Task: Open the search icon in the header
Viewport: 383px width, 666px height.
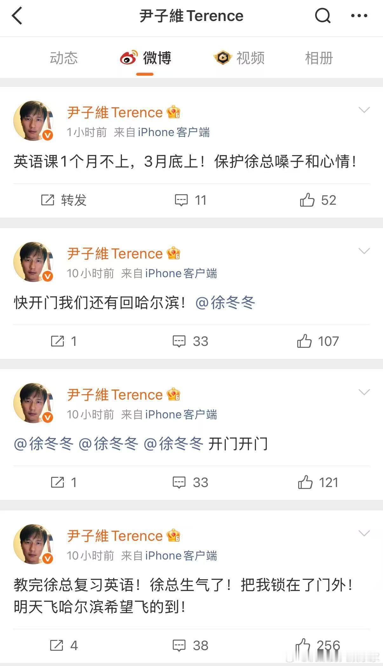Action: coord(323,16)
